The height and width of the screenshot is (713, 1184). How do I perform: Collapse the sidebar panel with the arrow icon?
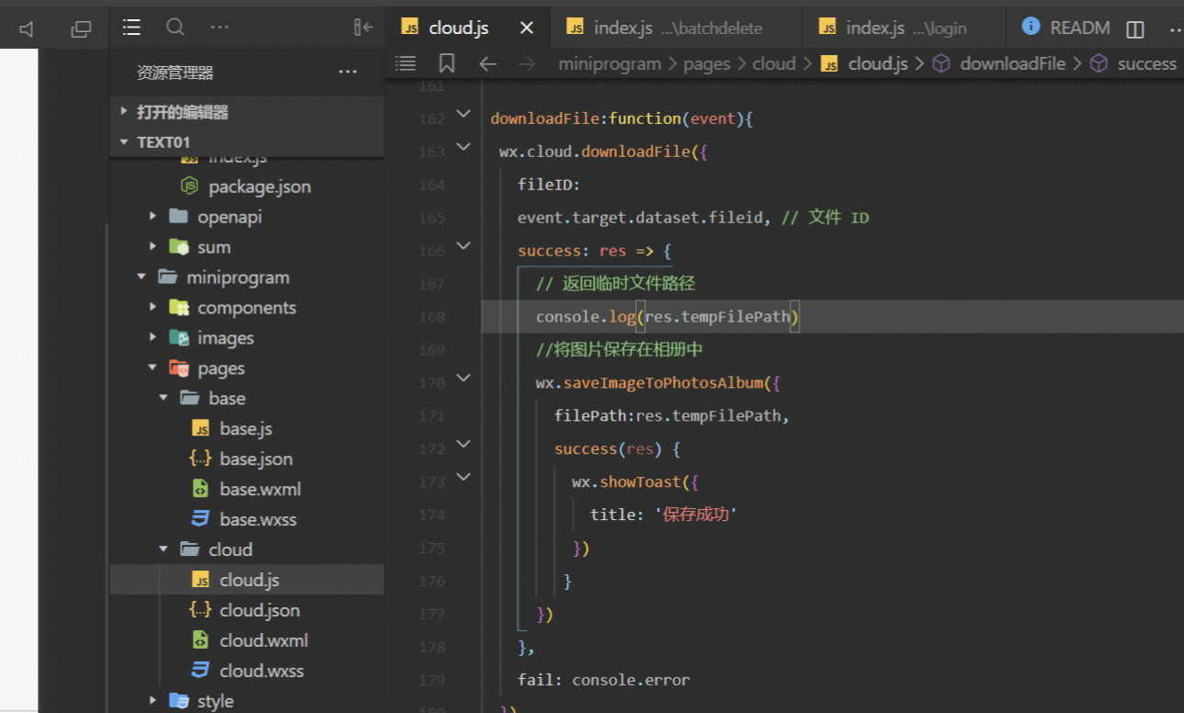tap(363, 28)
